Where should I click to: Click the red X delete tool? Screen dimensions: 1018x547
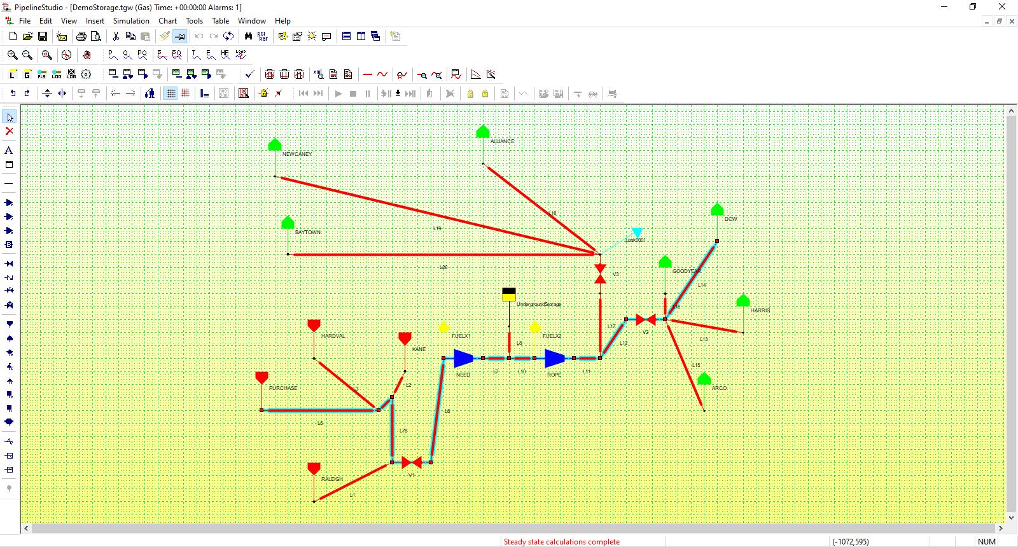click(10, 131)
